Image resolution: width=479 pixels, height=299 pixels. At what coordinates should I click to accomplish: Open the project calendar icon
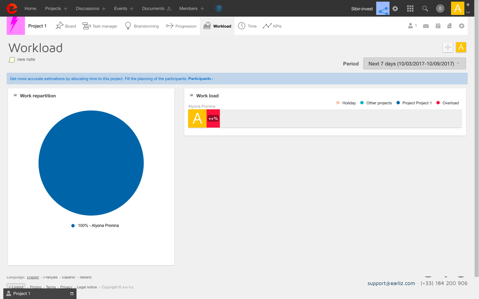[x=438, y=26]
